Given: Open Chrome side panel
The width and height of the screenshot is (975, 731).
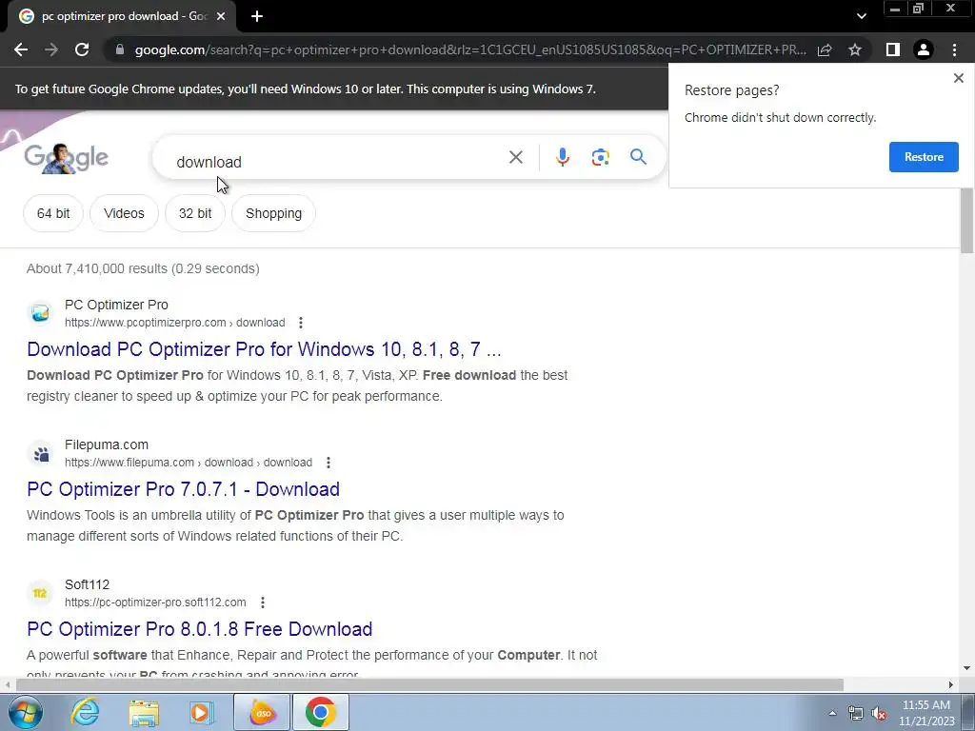Looking at the screenshot, I should 893,49.
